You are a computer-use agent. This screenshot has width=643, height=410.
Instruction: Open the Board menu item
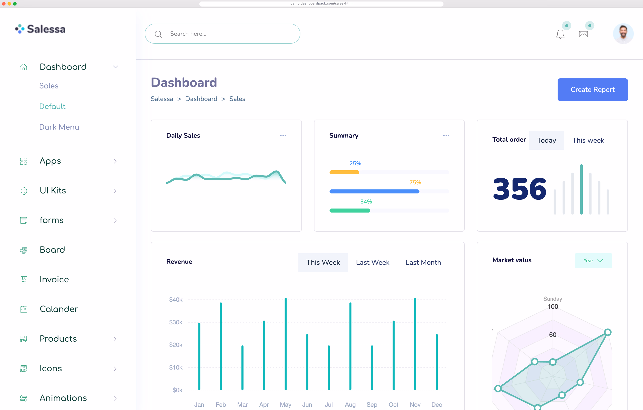click(x=52, y=250)
